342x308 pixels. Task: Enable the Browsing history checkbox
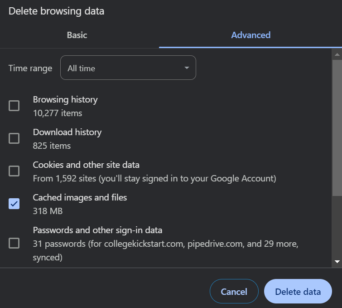(14, 106)
